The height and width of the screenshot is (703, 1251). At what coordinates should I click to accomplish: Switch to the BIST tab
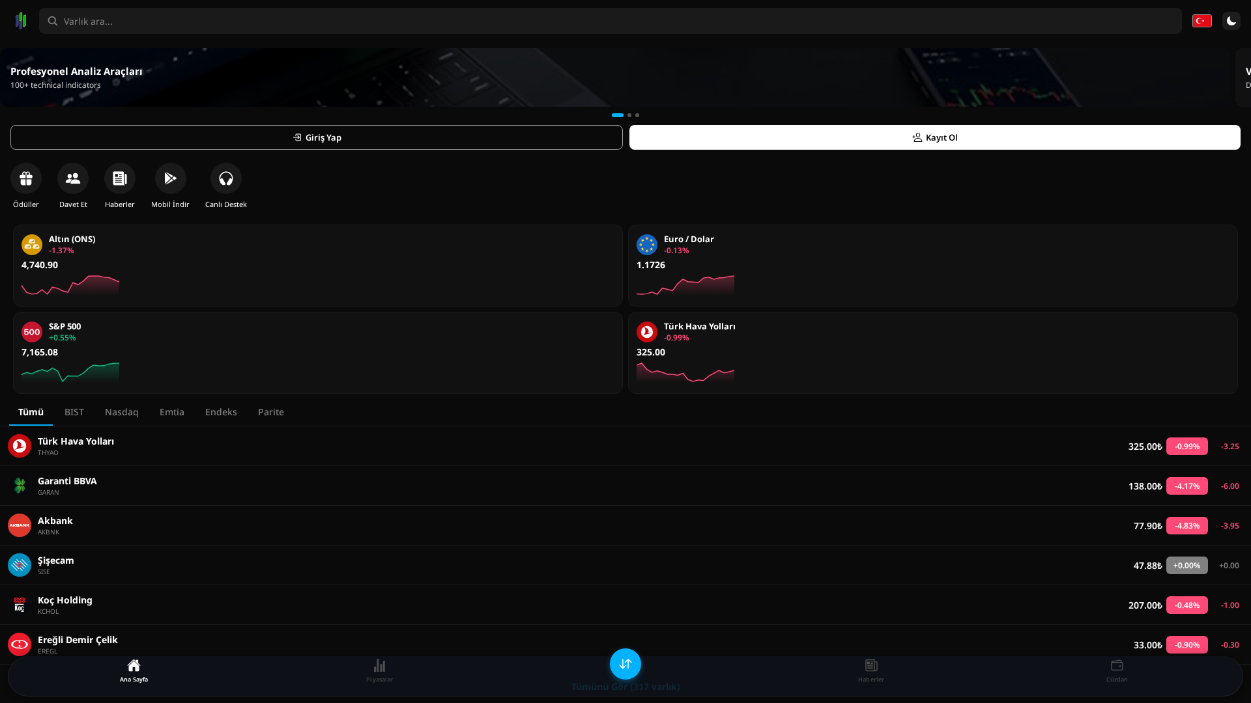[x=74, y=412]
